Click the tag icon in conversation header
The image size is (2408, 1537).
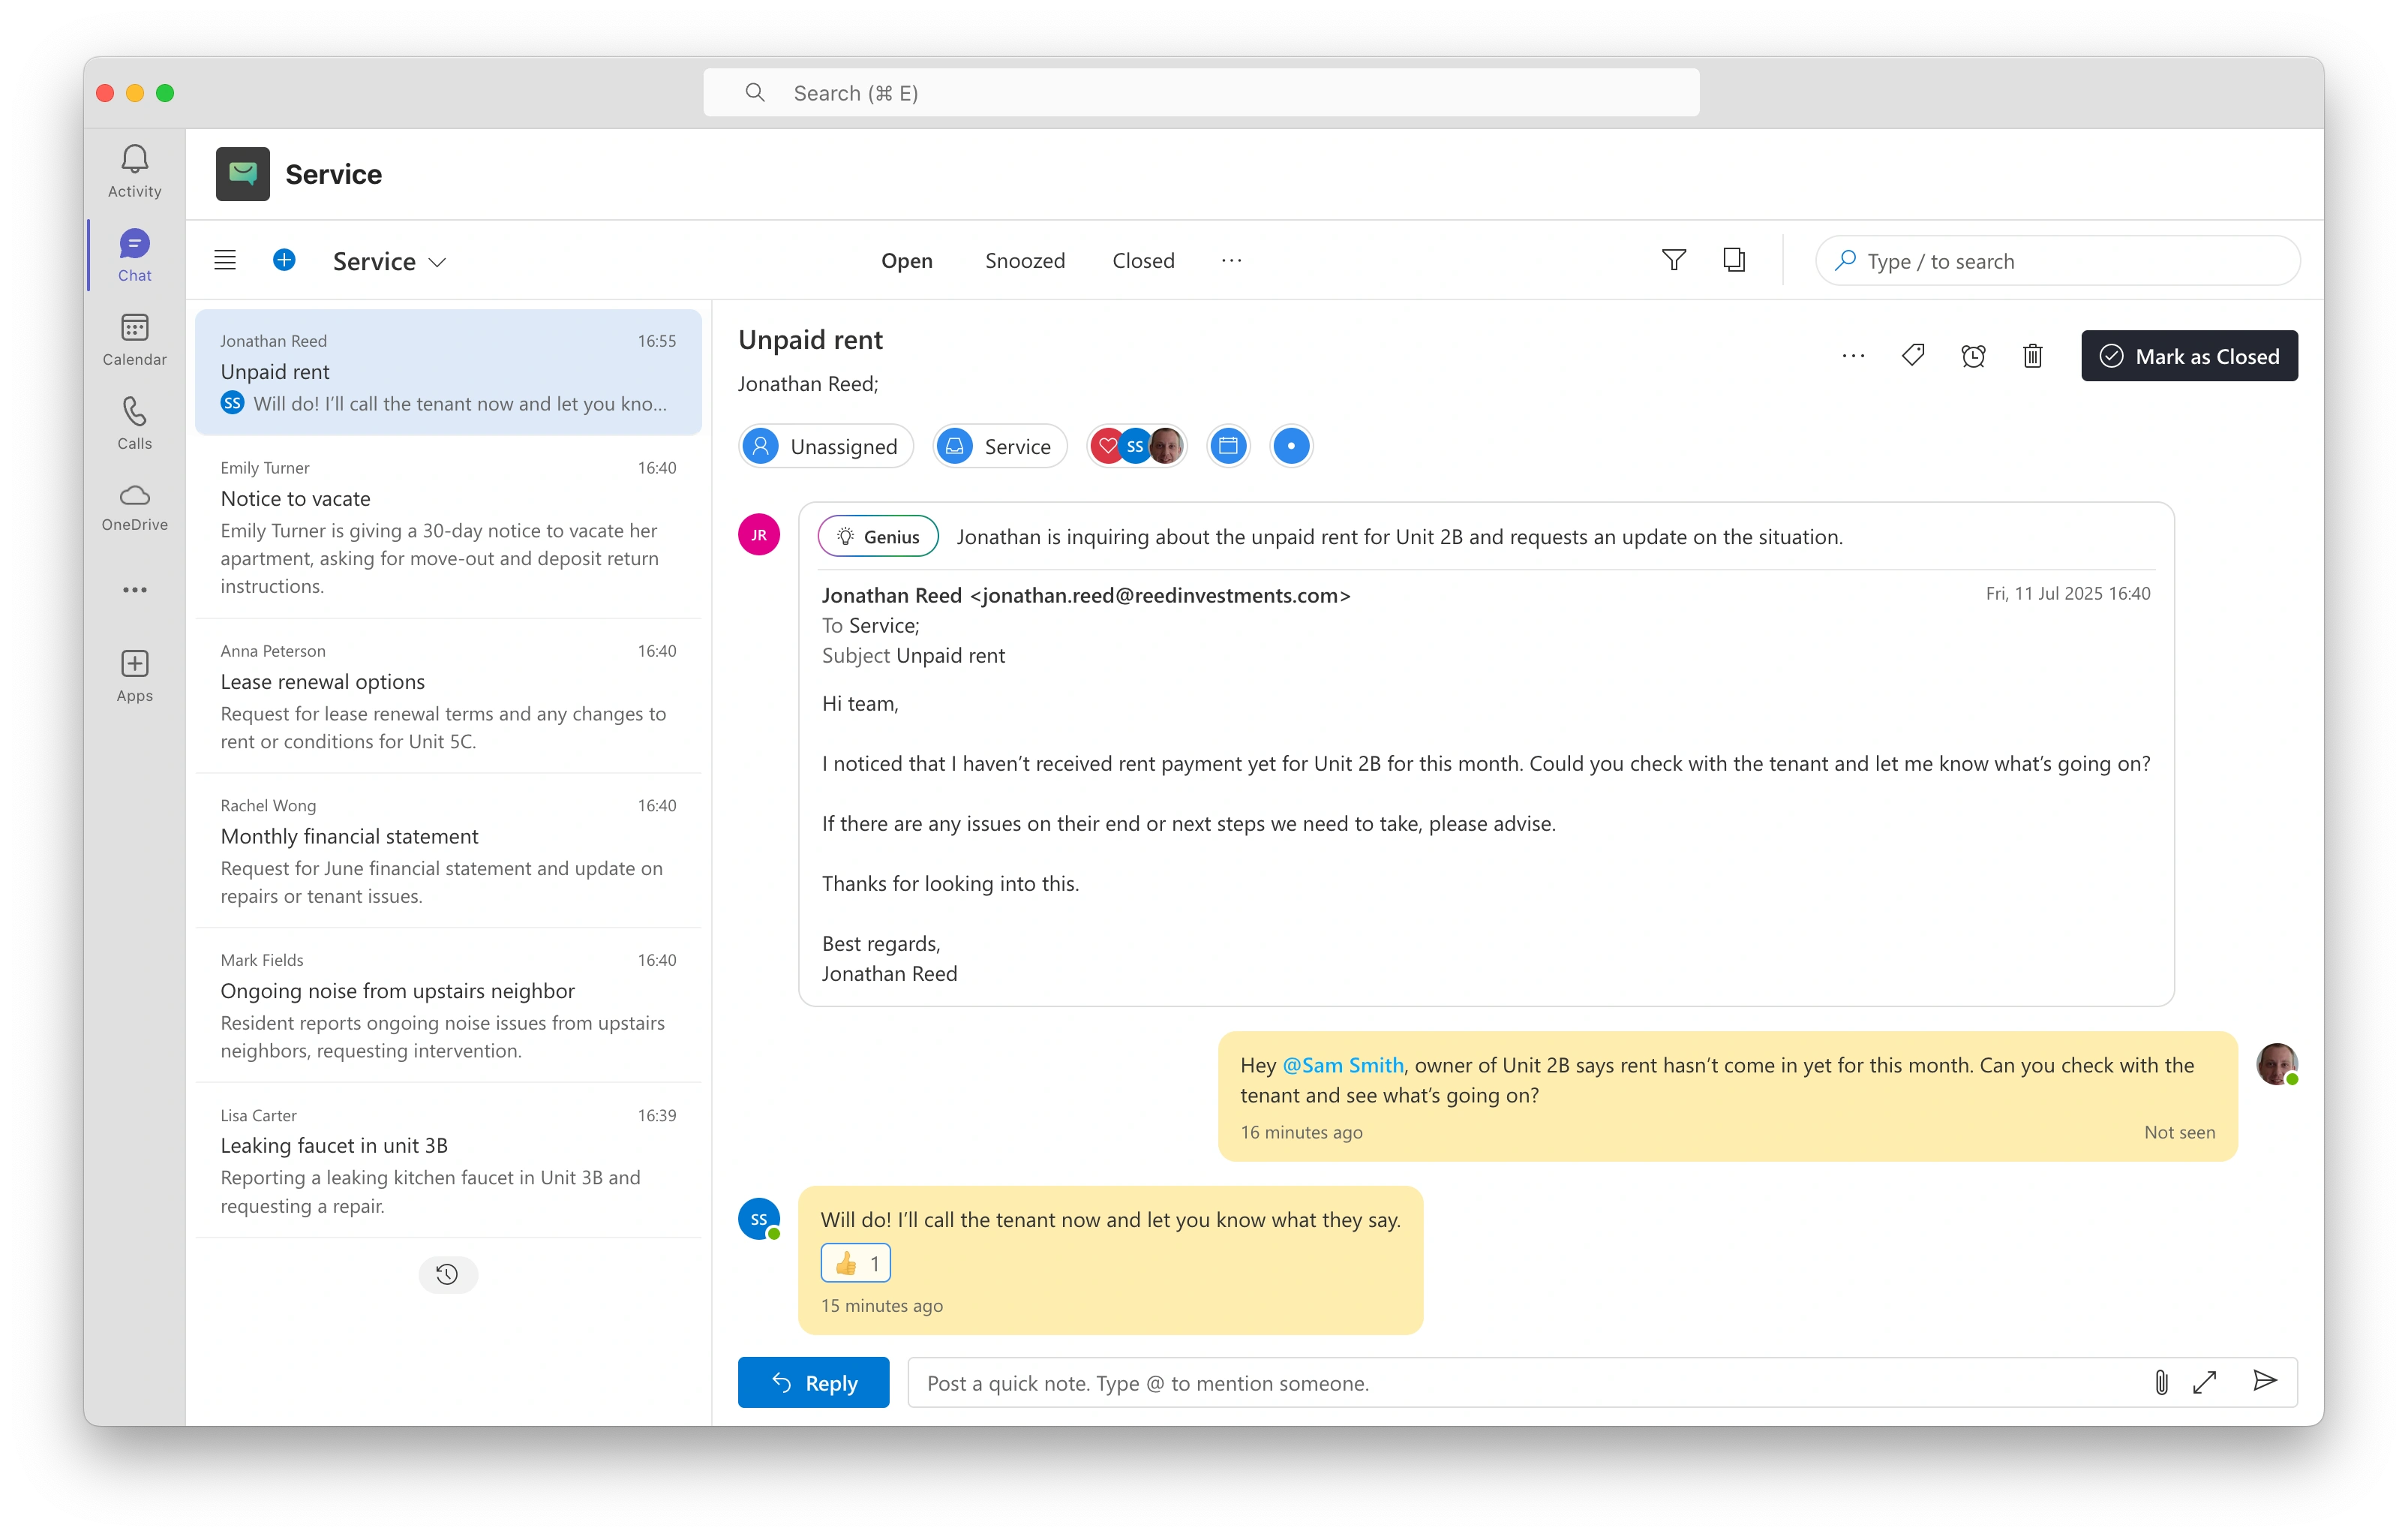point(1913,355)
